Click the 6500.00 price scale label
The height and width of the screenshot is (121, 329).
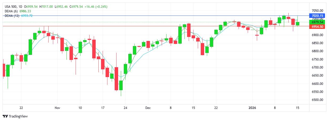(x=317, y=100)
